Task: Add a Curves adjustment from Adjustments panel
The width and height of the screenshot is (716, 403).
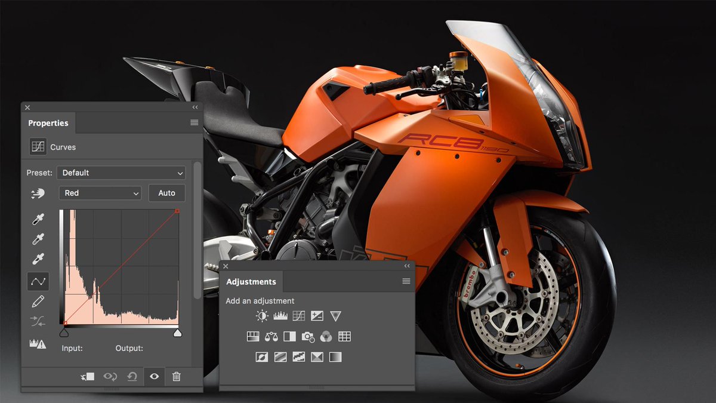Action: coord(299,316)
